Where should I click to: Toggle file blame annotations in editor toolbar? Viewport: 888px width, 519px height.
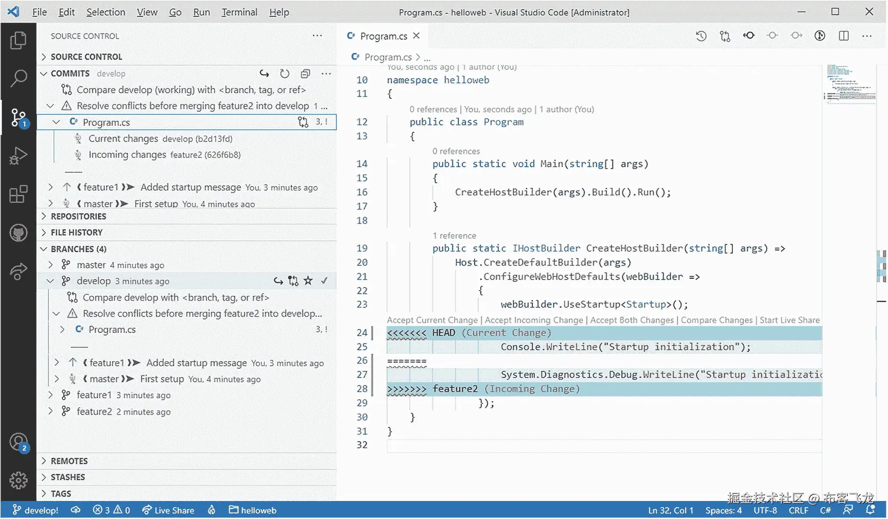click(x=820, y=35)
